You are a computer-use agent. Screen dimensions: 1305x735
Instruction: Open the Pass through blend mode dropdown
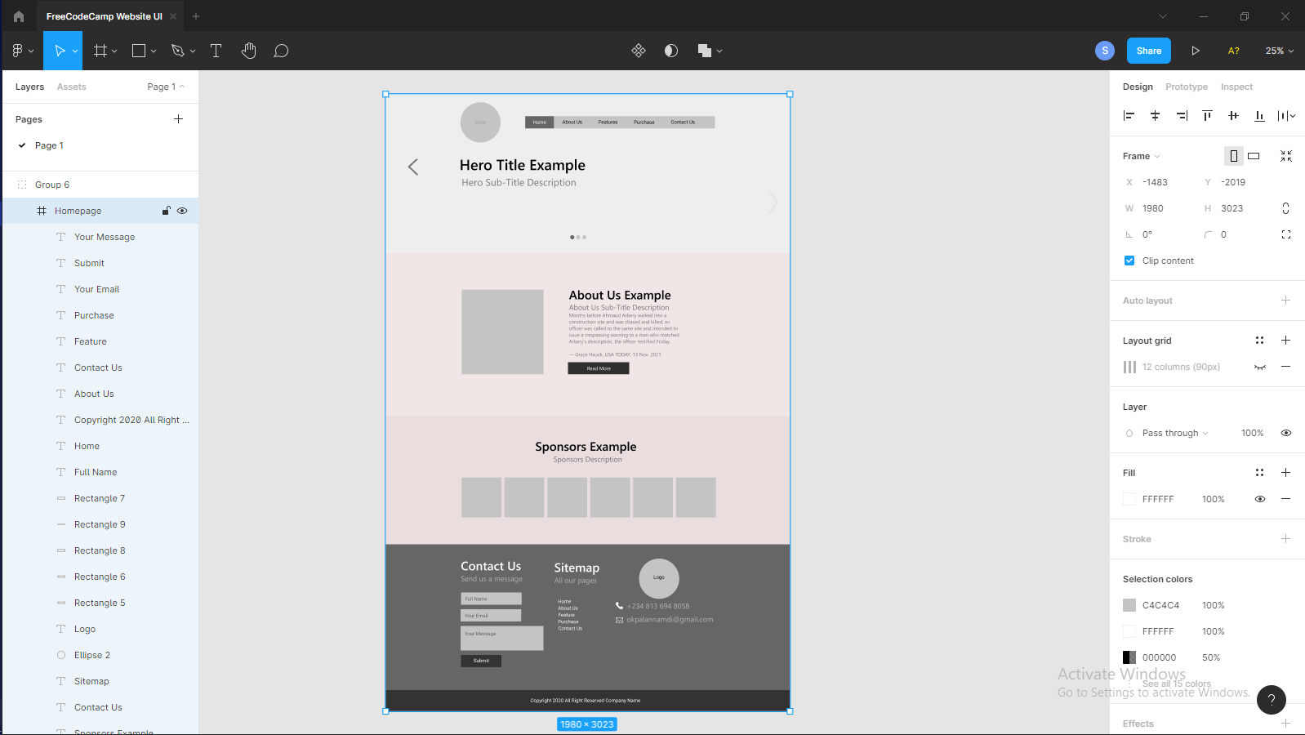click(x=1174, y=433)
